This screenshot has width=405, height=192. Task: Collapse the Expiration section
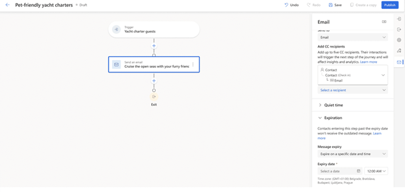[x=333, y=117]
